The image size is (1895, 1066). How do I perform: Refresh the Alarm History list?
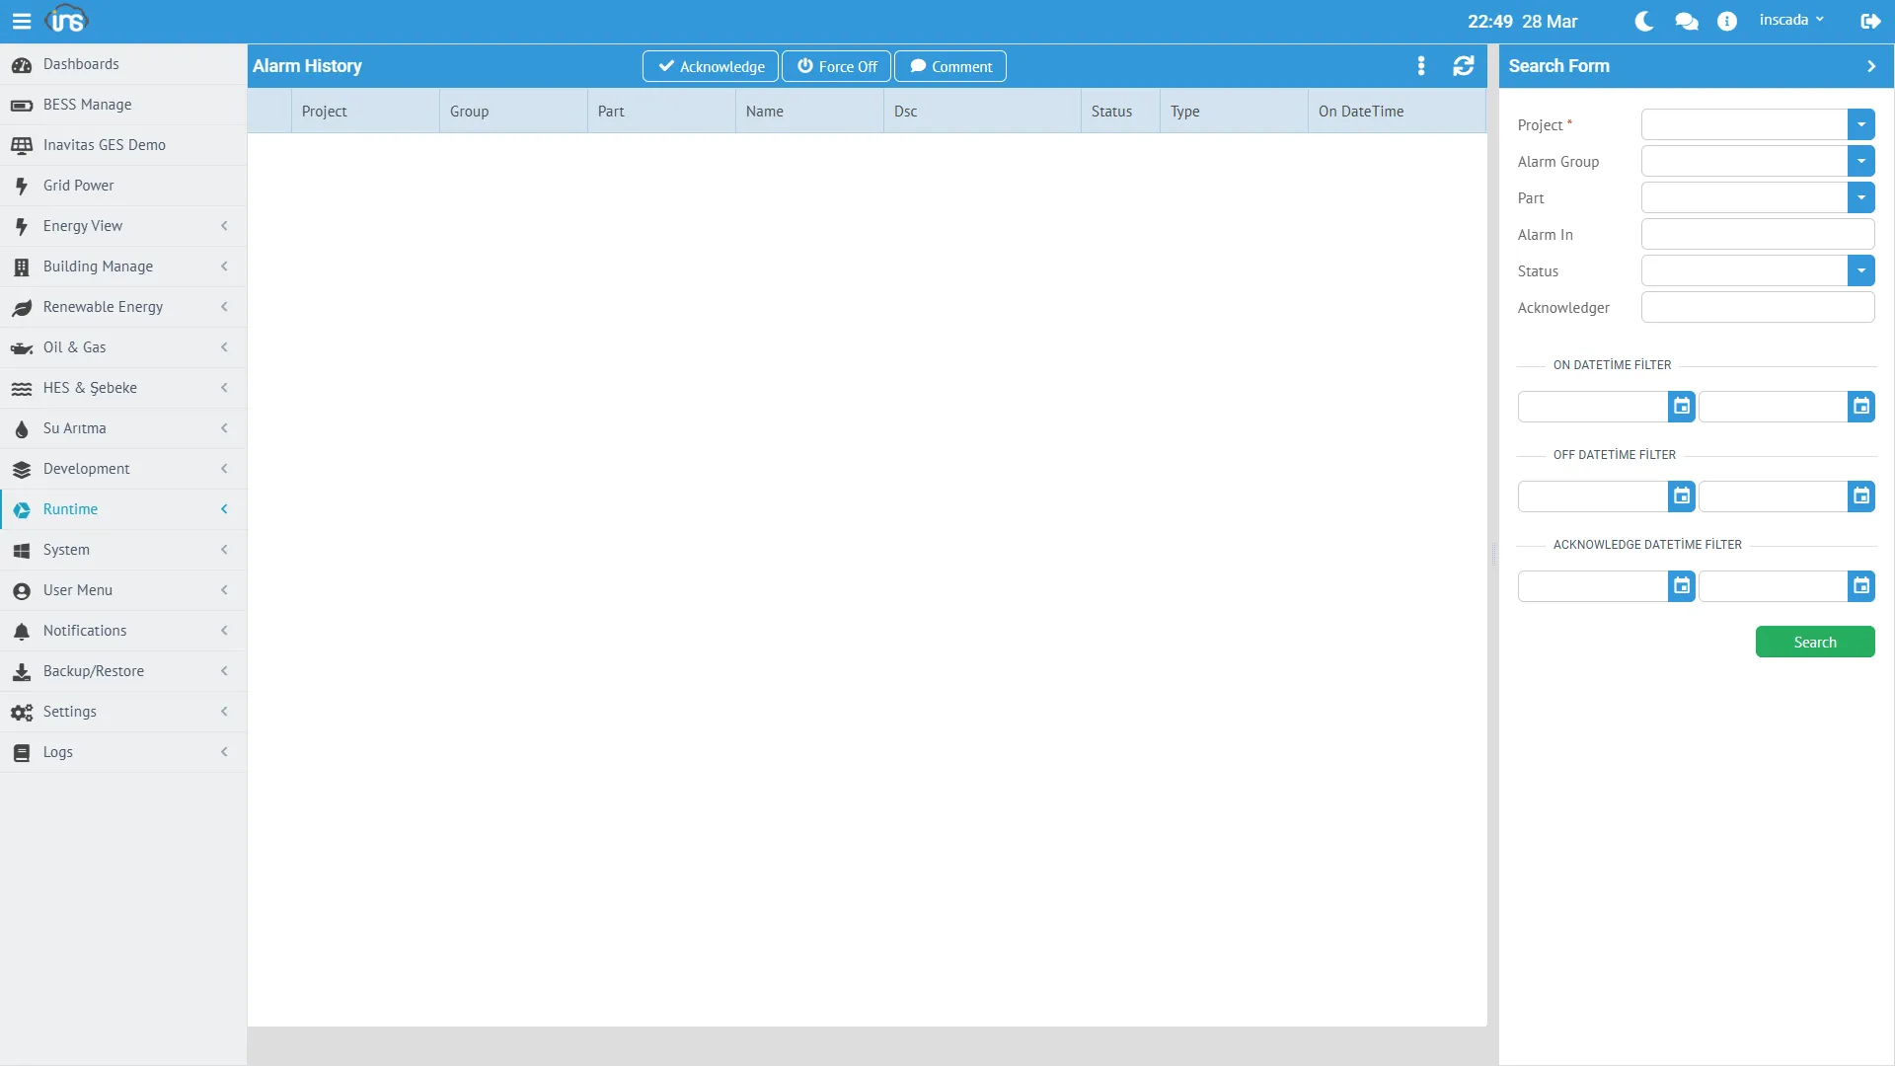(1463, 66)
